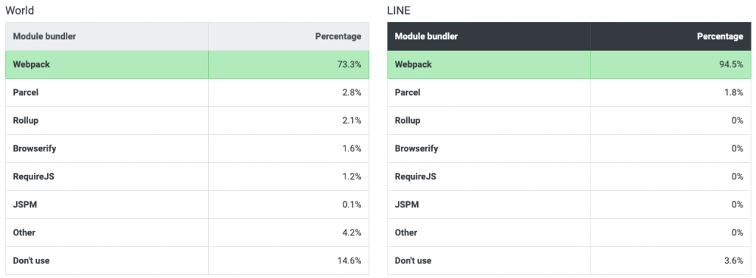The width and height of the screenshot is (756, 278).
Task: Select the Webpack row in World table
Action: 187,65
